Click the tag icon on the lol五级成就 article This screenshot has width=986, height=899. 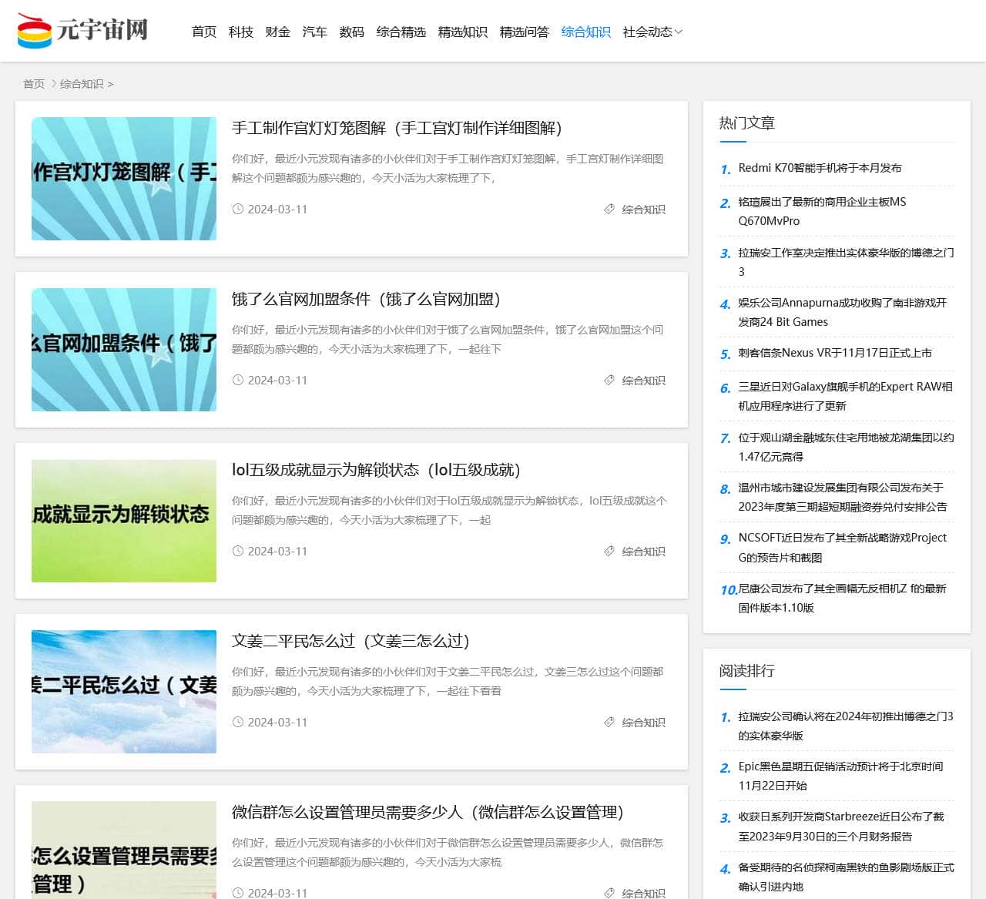(x=609, y=551)
